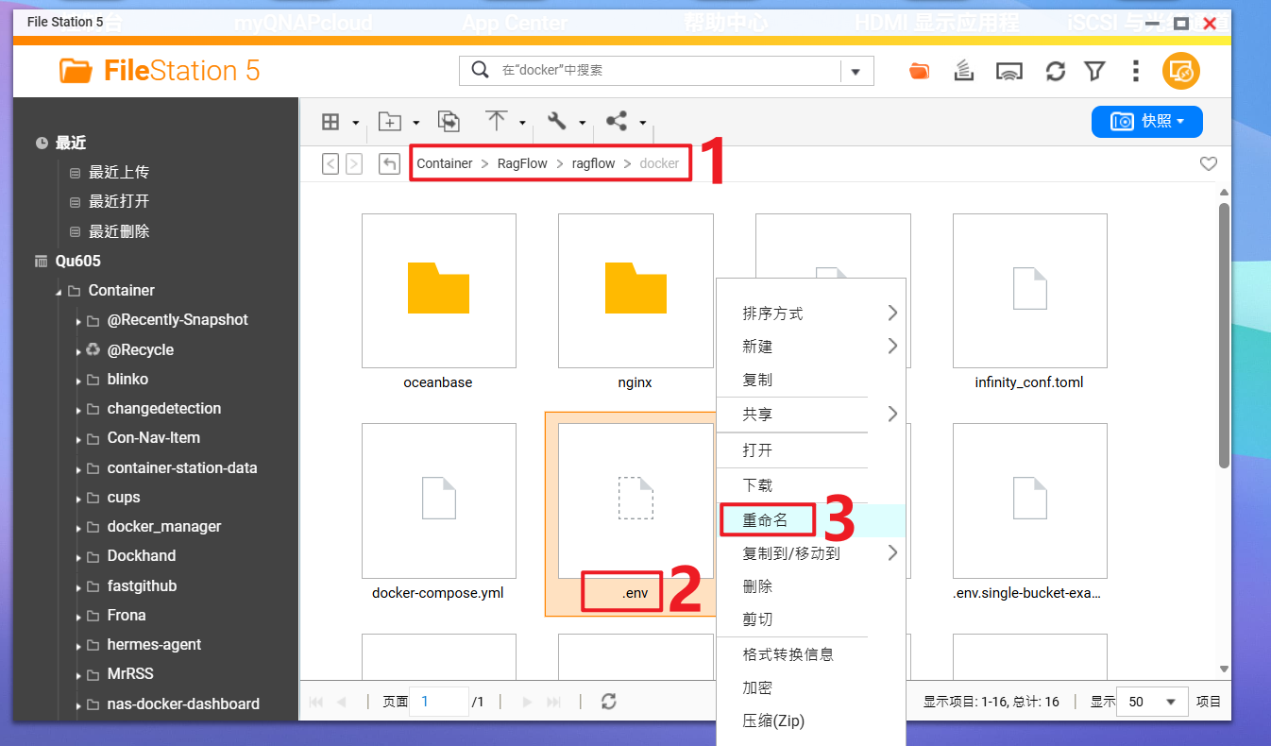Open the items-per-page dropdown showing 50

click(1152, 702)
